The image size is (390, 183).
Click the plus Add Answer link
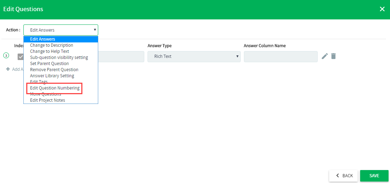[14, 69]
